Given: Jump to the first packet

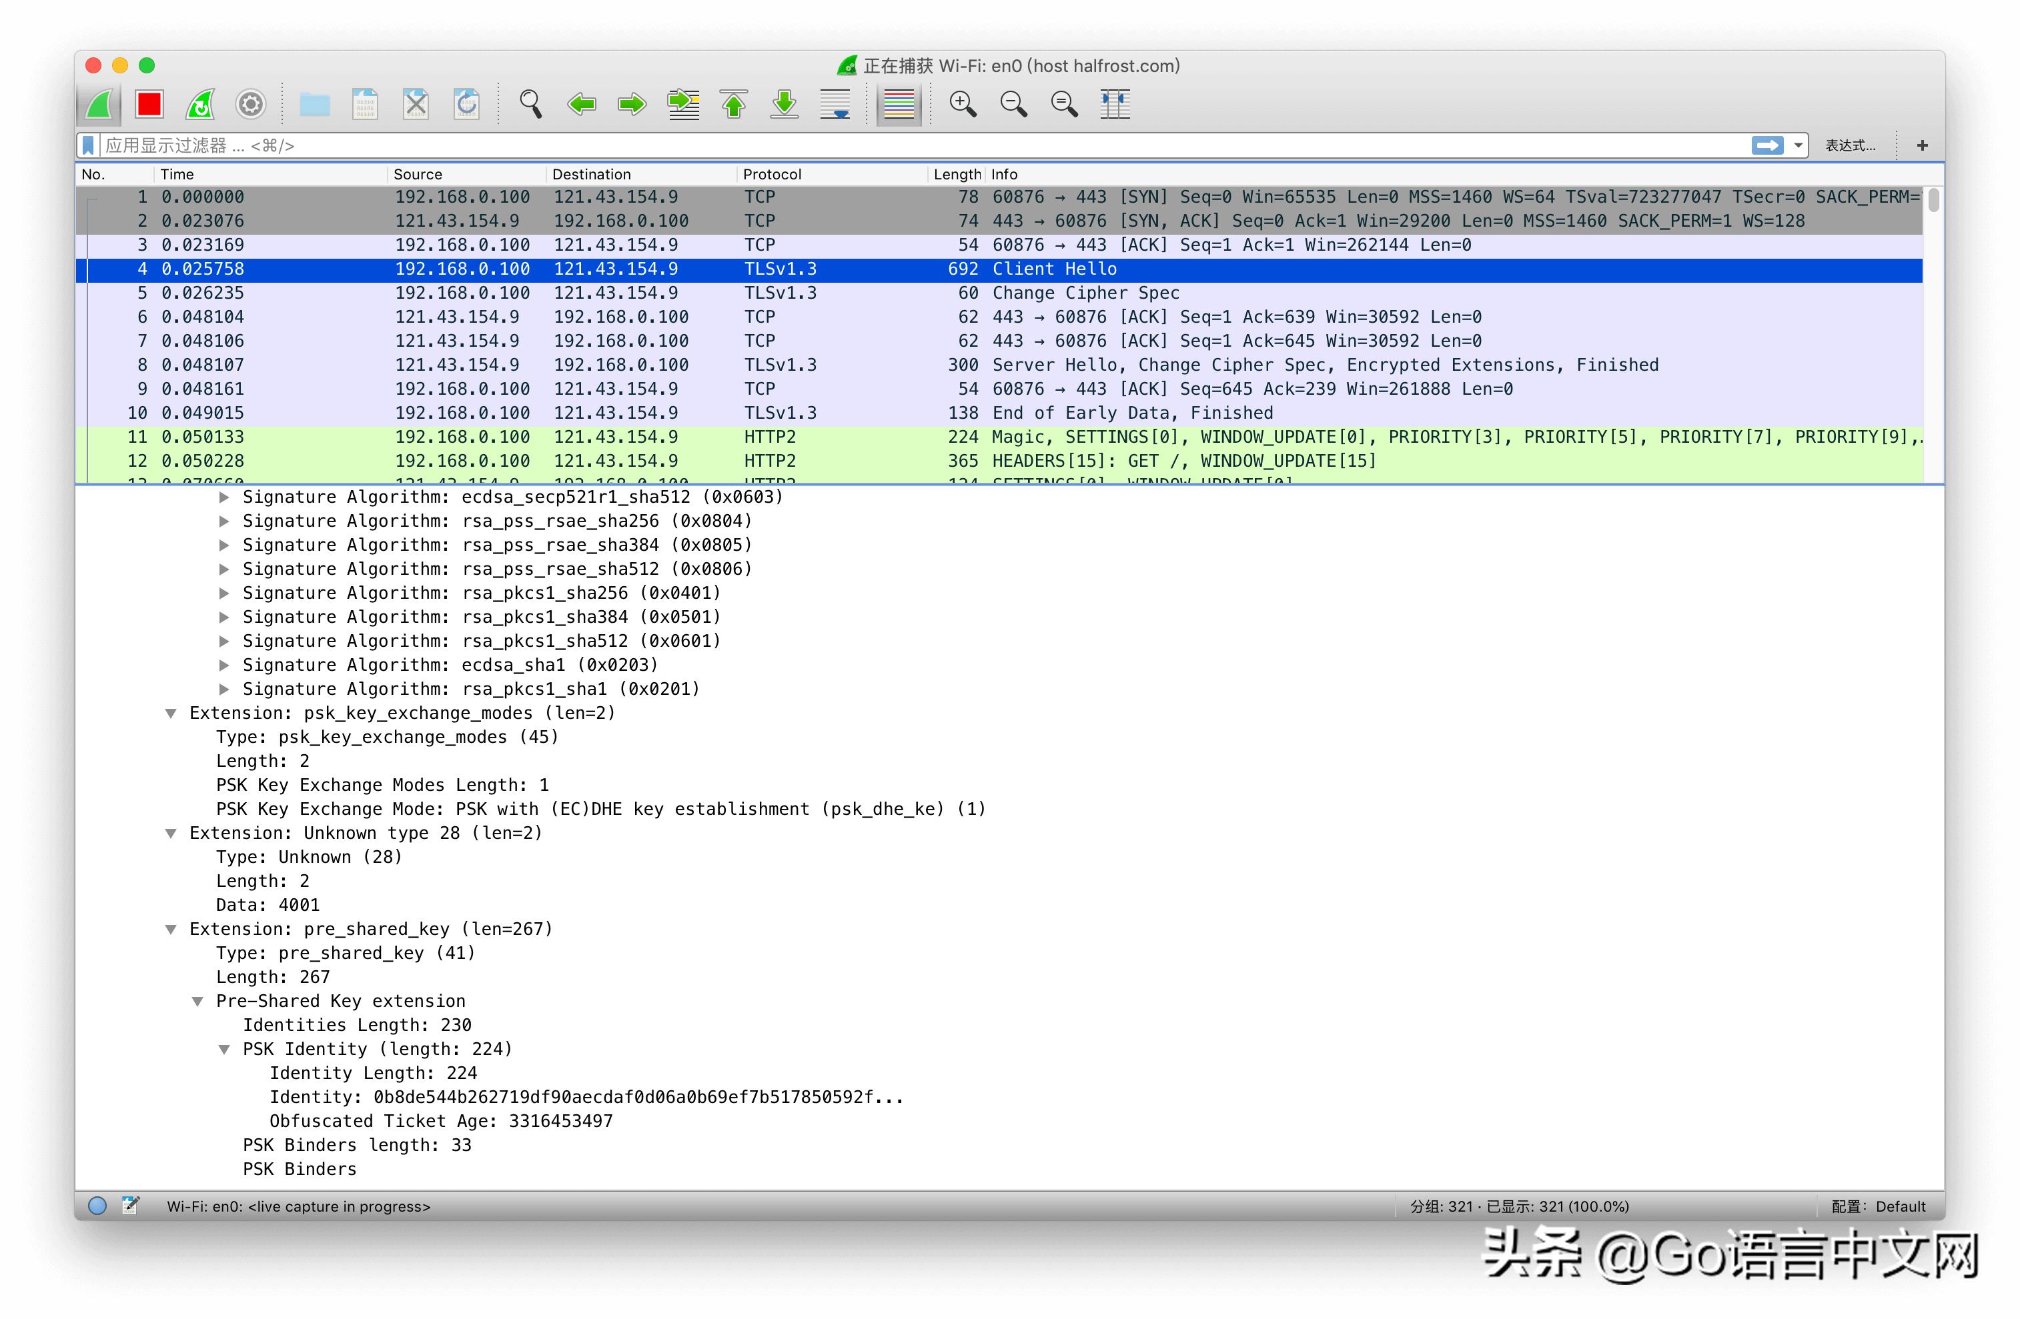Looking at the screenshot, I should 734,104.
